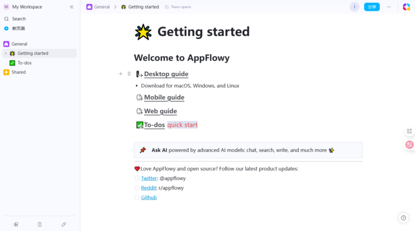The image size is (415, 231).
Task: Click the To-dos green check icon in document
Action: (x=139, y=125)
